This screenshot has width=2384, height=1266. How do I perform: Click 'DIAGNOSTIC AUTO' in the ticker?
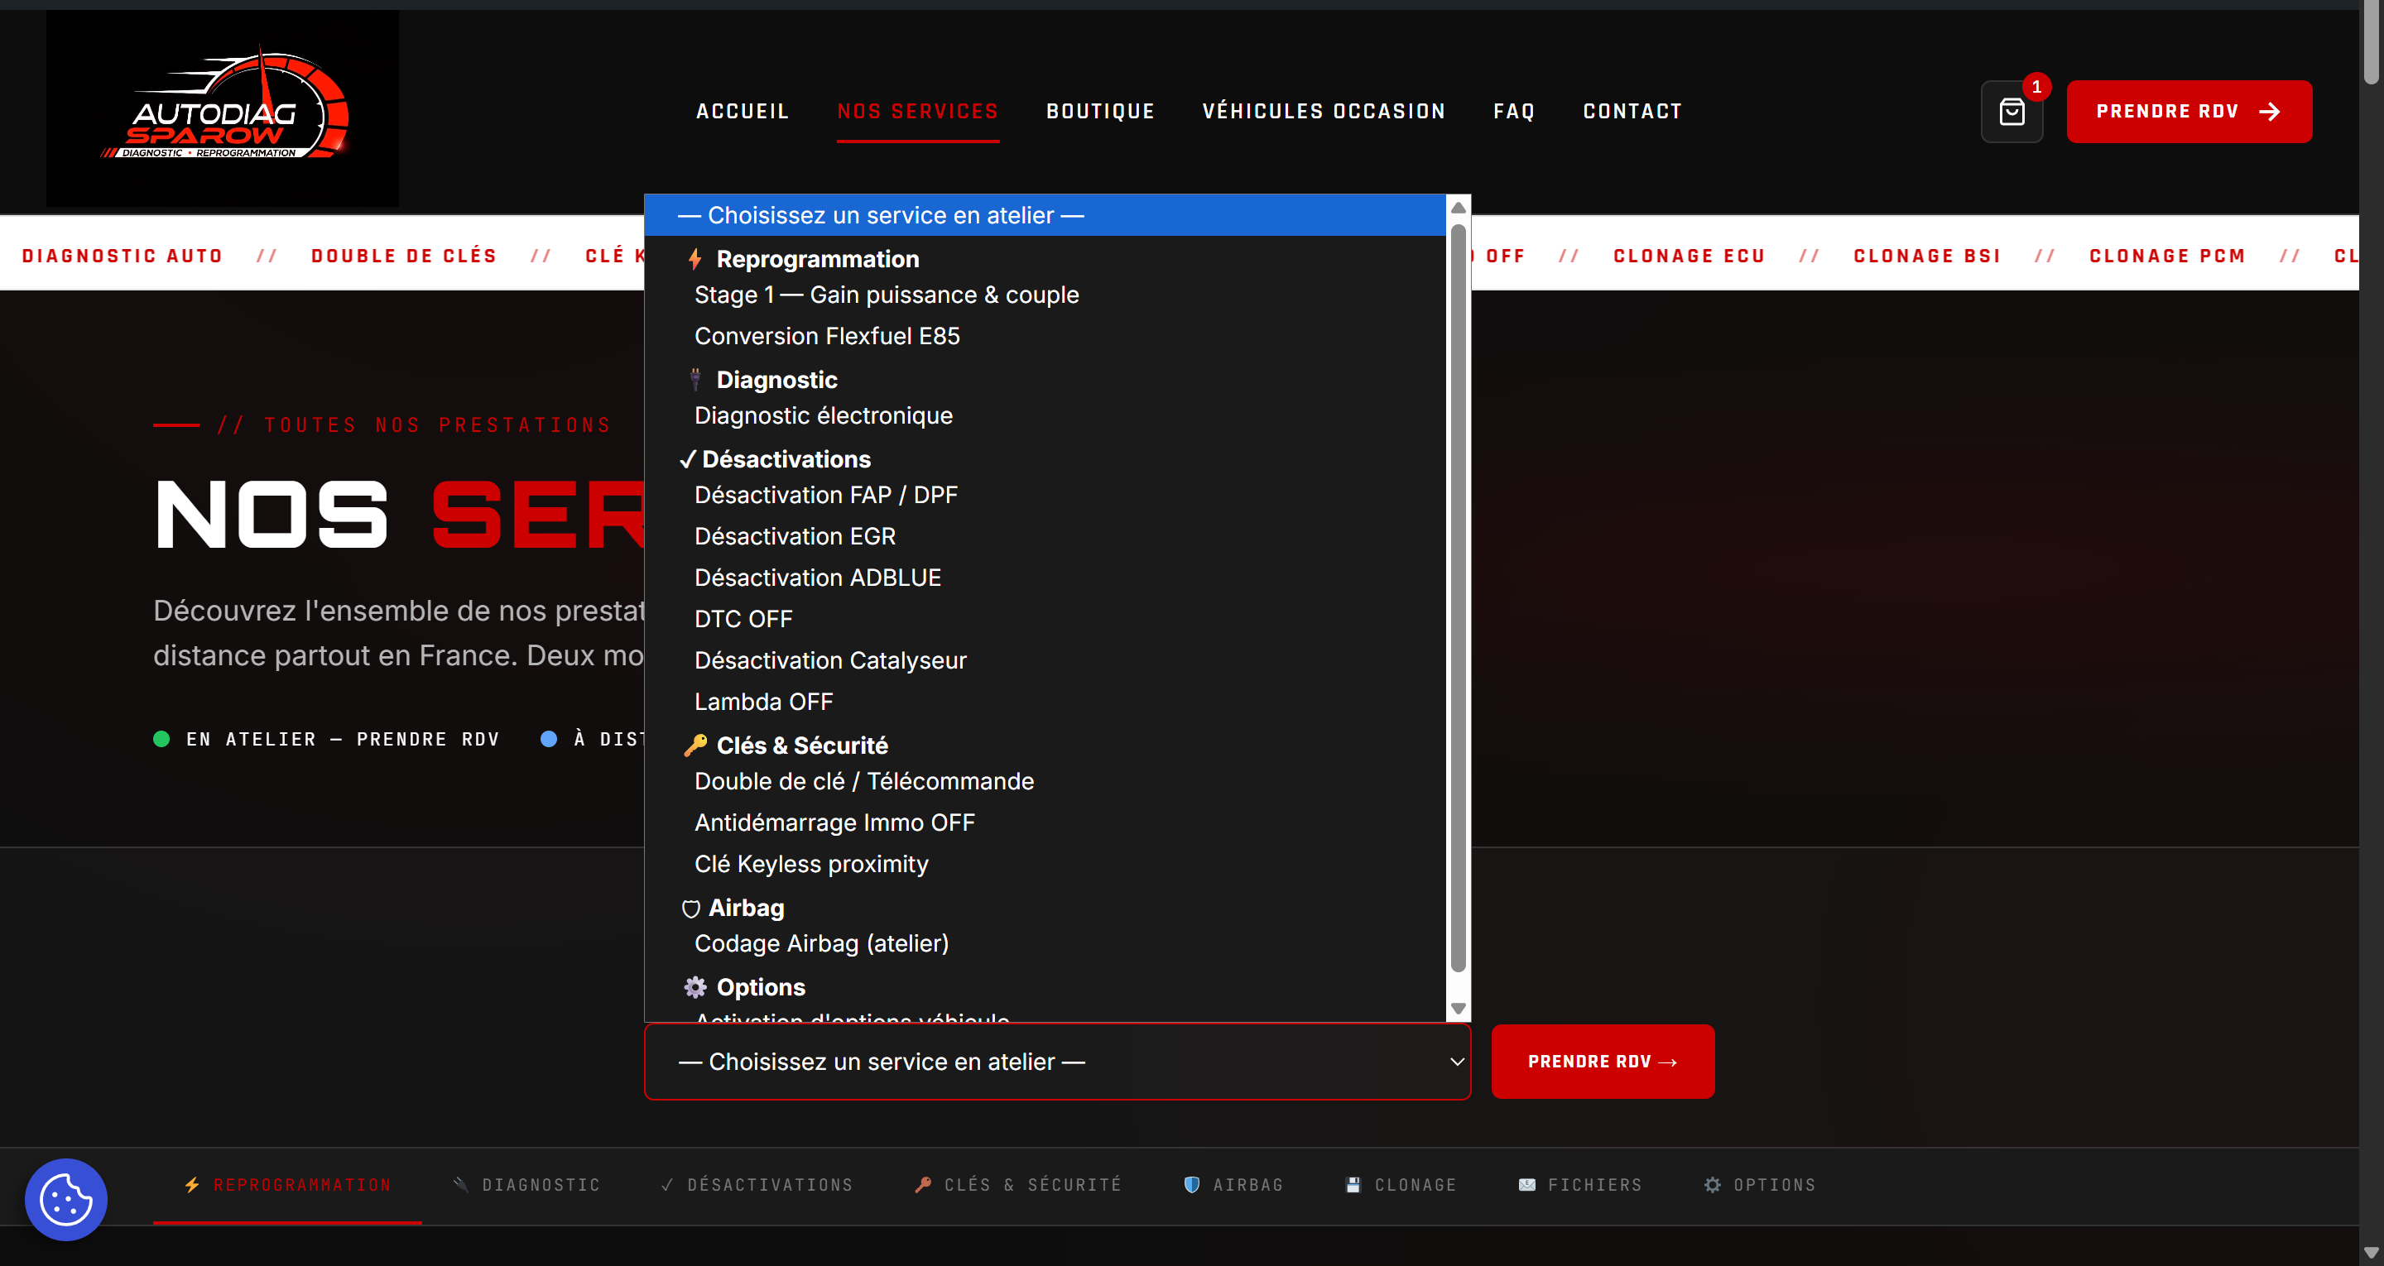[x=123, y=257]
